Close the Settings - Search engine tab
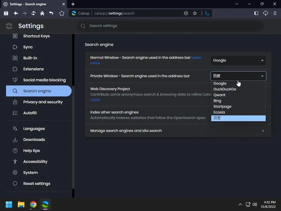 click(x=64, y=4)
